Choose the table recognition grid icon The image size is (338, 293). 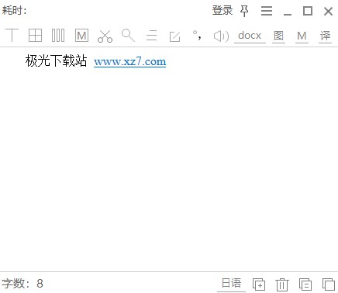[x=35, y=35]
